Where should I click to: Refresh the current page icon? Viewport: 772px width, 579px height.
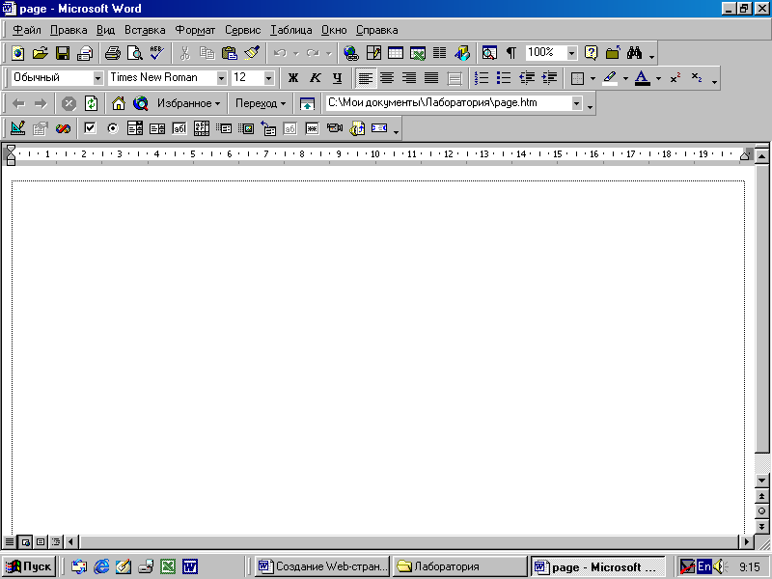pos(91,103)
